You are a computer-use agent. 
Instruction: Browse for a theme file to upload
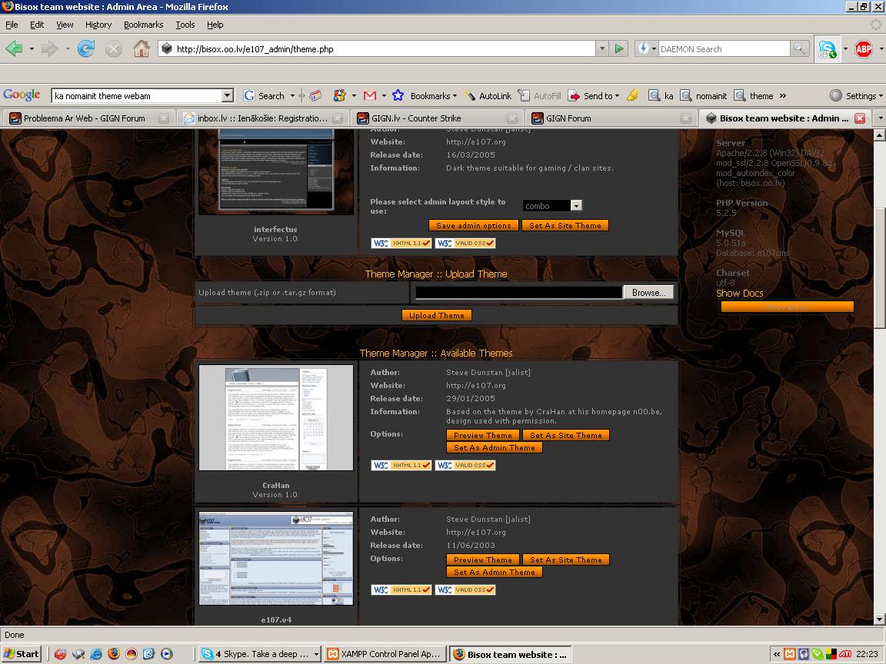pyautogui.click(x=648, y=293)
